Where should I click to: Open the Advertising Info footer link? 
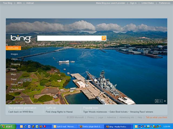[x=127, y=117]
